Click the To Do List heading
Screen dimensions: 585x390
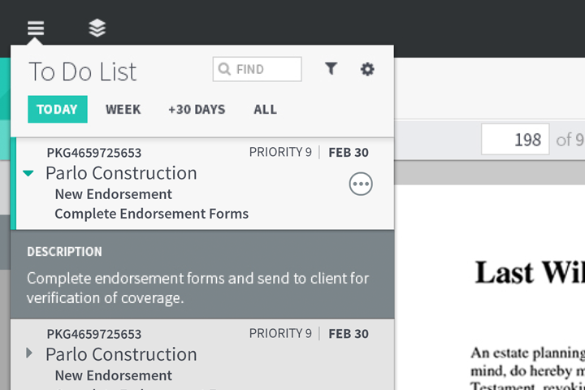click(x=83, y=71)
